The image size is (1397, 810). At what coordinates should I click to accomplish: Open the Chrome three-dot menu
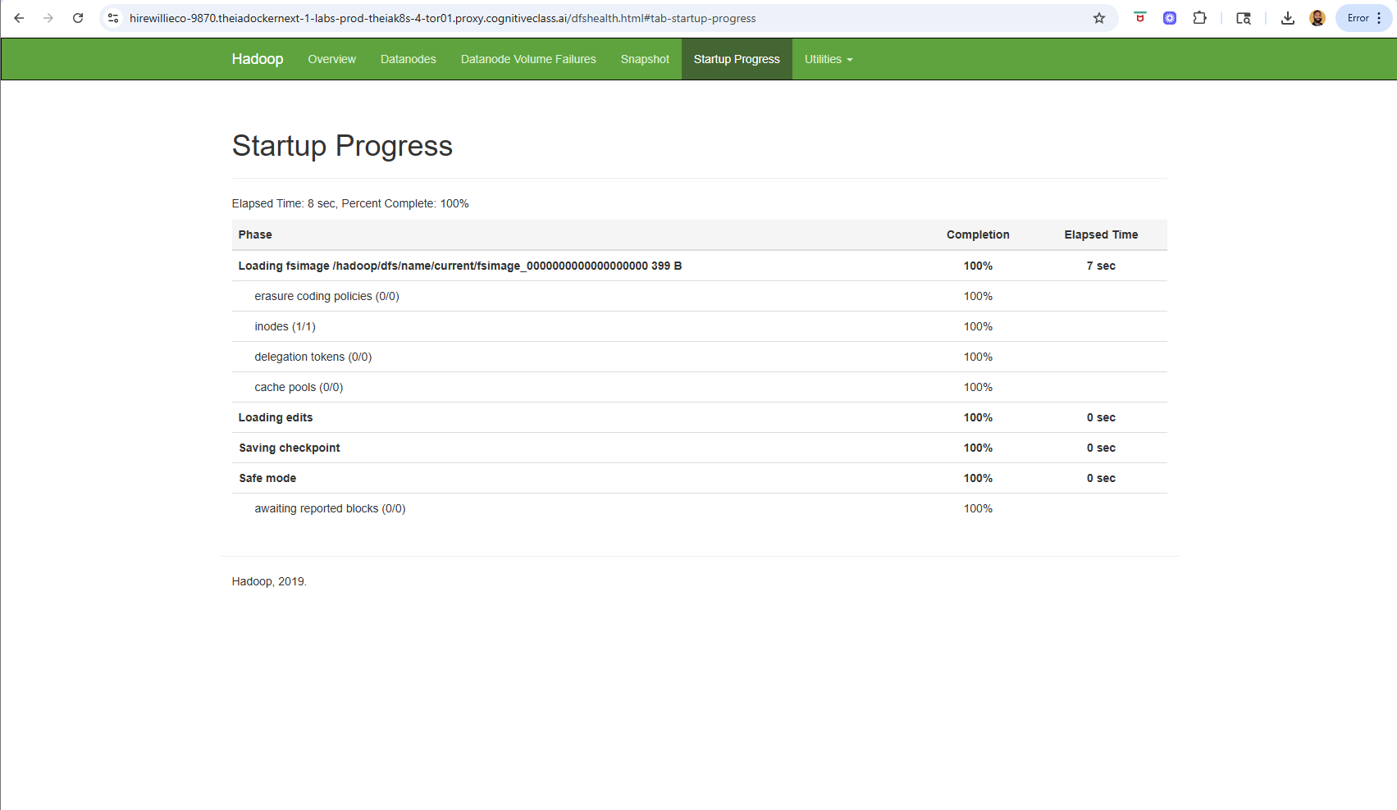[1380, 18]
